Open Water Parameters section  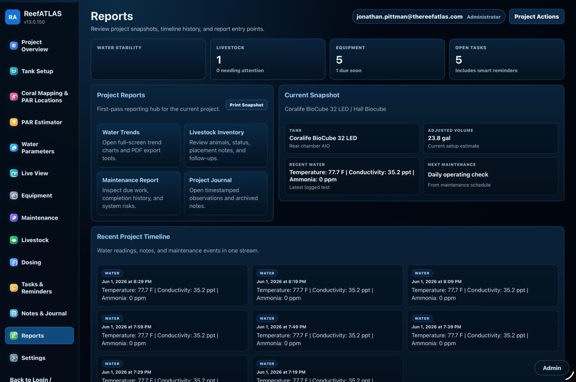40,147
